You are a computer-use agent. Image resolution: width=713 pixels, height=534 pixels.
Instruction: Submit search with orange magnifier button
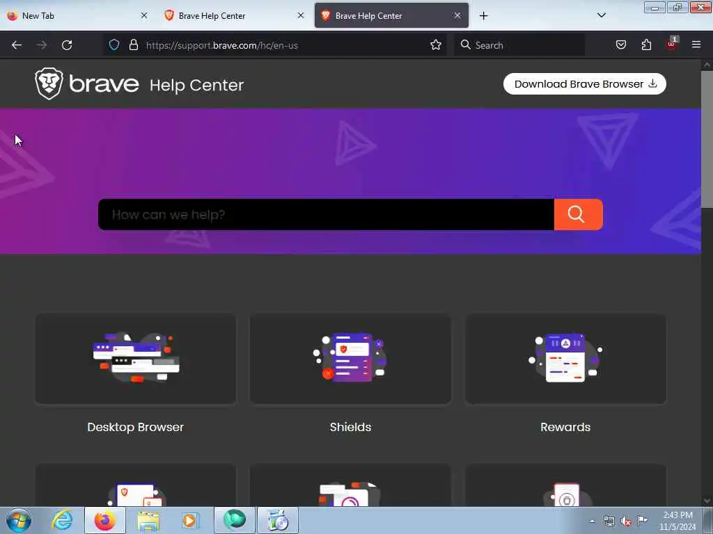click(579, 214)
